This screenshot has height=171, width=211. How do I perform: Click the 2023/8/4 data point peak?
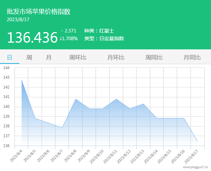coord(22,80)
